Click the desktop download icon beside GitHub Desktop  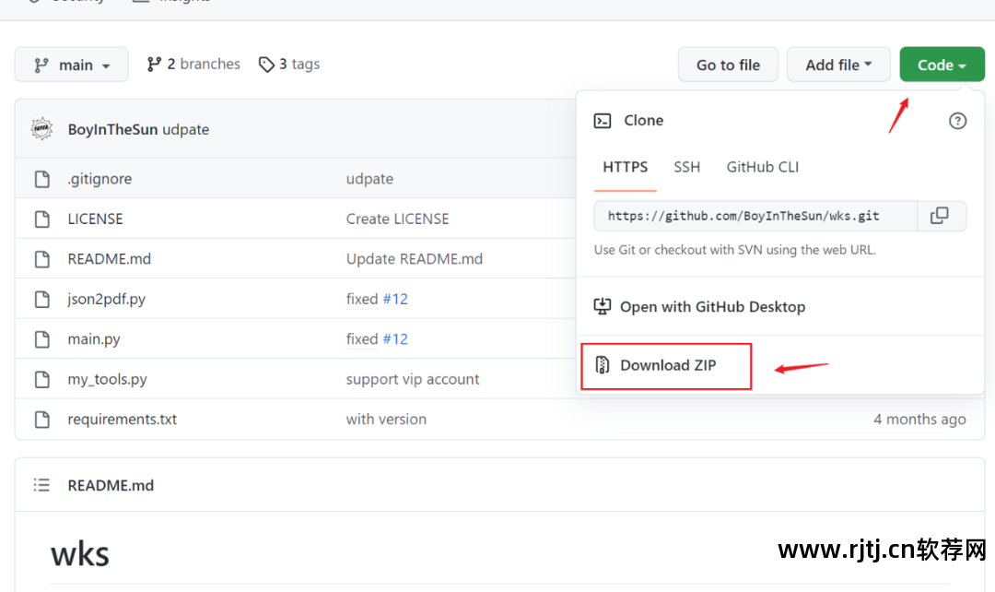603,307
